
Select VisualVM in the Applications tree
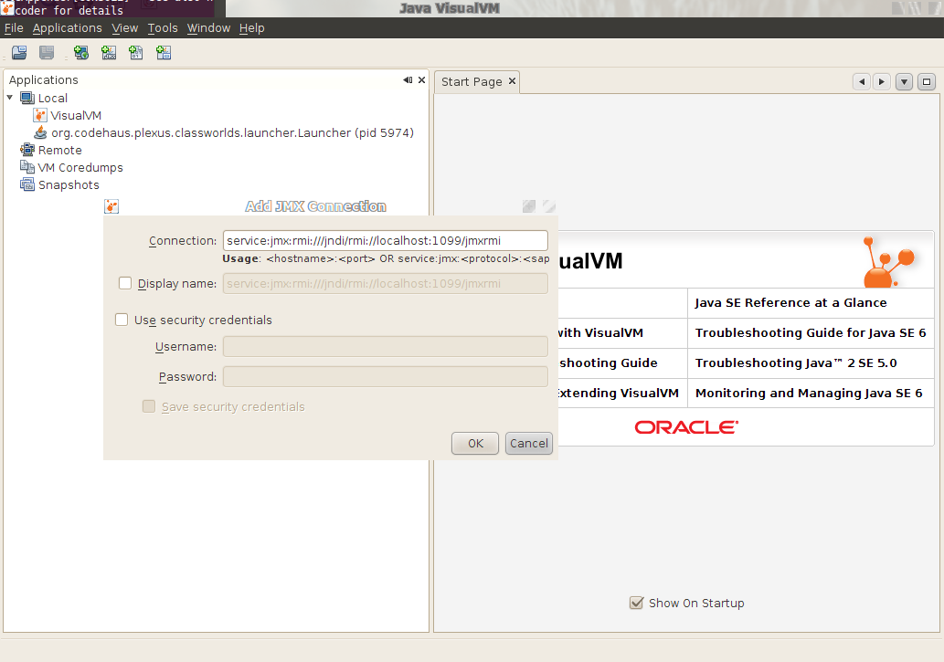pyautogui.click(x=76, y=116)
